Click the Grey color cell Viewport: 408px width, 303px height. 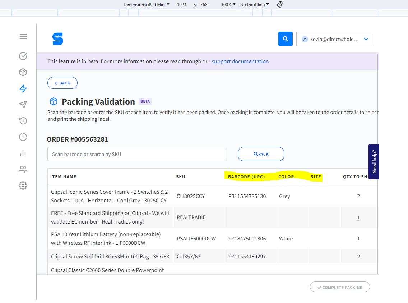(x=284, y=196)
